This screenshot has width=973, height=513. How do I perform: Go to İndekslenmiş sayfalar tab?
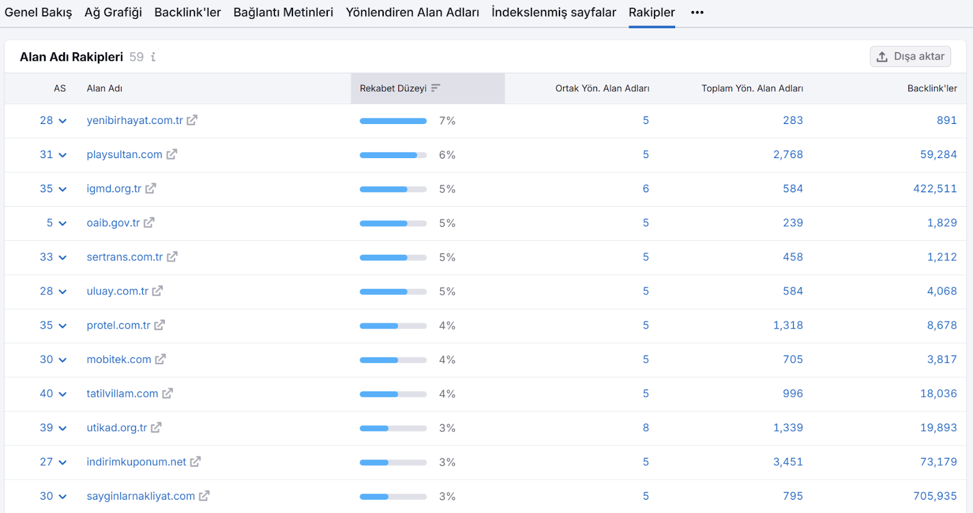click(554, 12)
